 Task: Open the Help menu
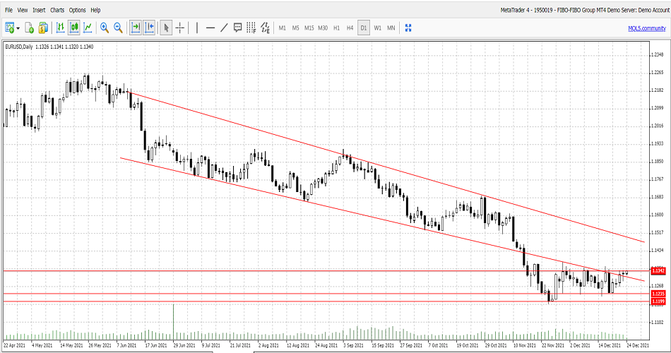[x=96, y=10]
